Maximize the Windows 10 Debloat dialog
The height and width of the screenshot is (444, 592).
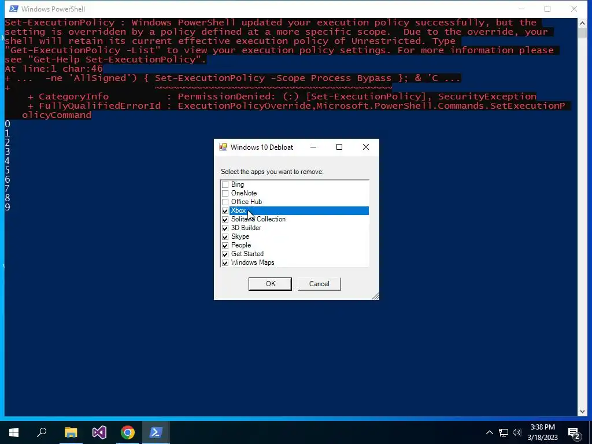[x=339, y=147]
